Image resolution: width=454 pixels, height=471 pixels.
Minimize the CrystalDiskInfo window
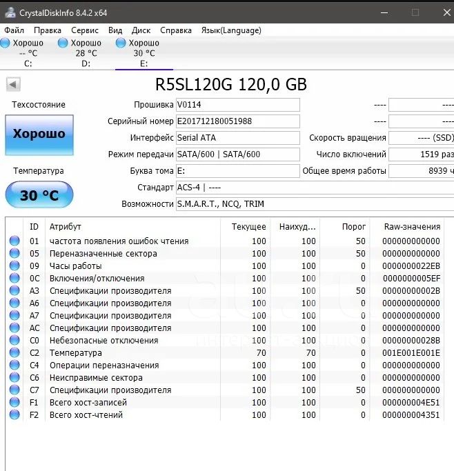coord(384,12)
